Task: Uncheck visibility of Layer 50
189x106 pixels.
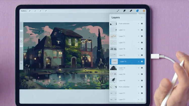Action: (x=142, y=74)
